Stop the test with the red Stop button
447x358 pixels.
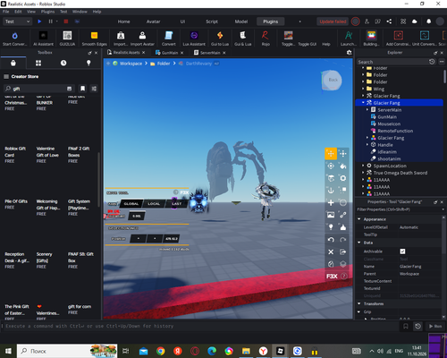pos(66,21)
